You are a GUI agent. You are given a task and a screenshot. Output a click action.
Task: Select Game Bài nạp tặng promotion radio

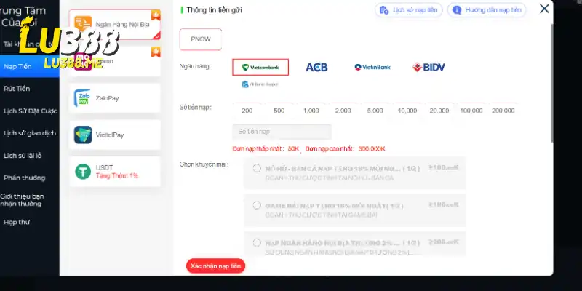pyautogui.click(x=257, y=205)
